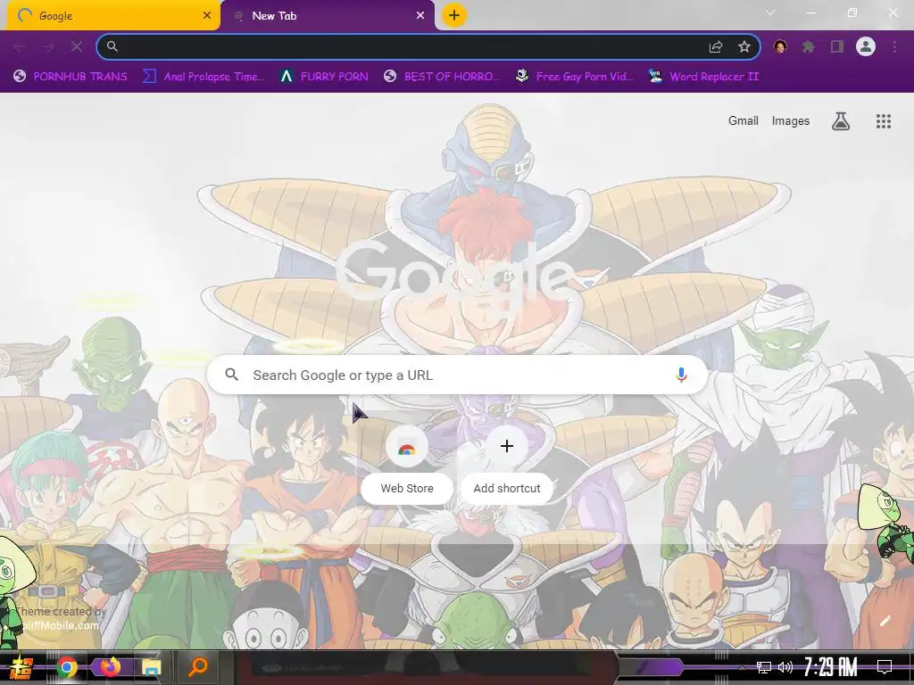Go back to the previous page

coord(20,46)
